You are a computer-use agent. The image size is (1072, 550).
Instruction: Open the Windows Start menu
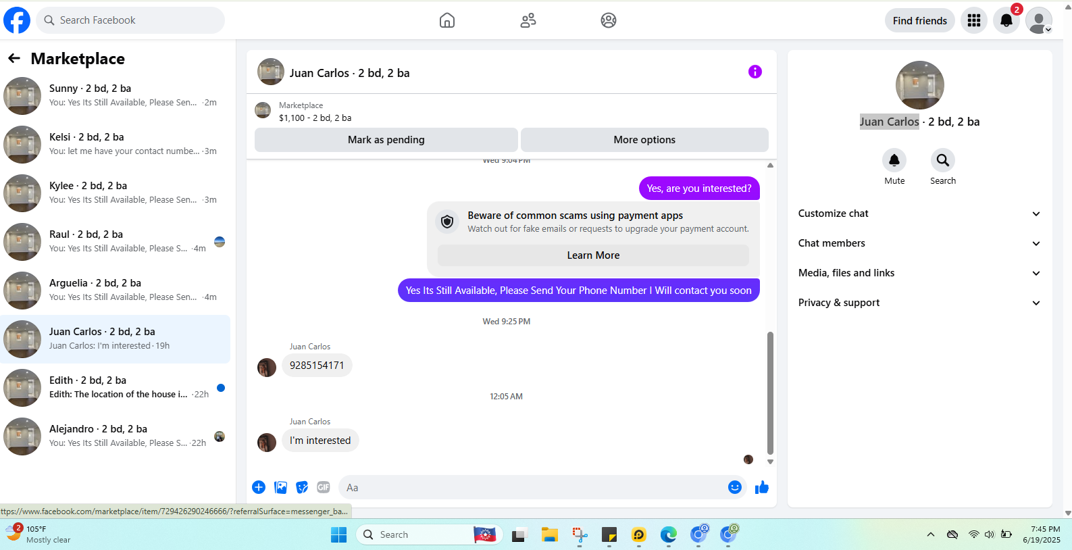click(338, 534)
